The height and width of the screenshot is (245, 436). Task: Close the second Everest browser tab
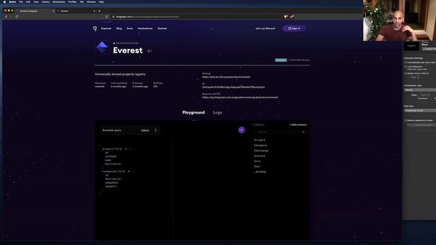coord(94,11)
